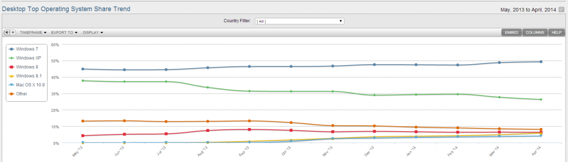Click the Windows XP data point for Apr '14
The image size is (568, 162).
coord(541,100)
